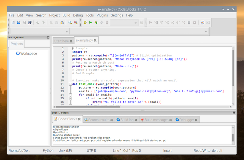Click the Replace icon in toolbar
Viewport: 244px width, 160px height.
[75, 23]
